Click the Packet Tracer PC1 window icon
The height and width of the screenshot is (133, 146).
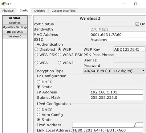3,4
